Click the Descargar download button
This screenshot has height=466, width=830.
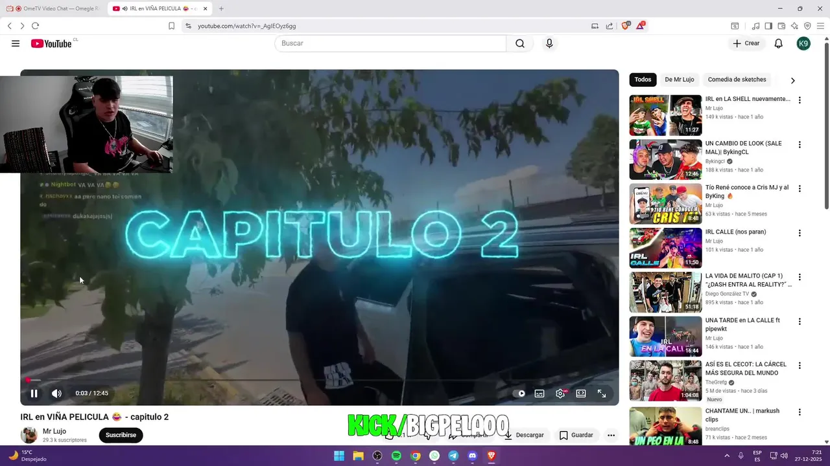(525, 435)
